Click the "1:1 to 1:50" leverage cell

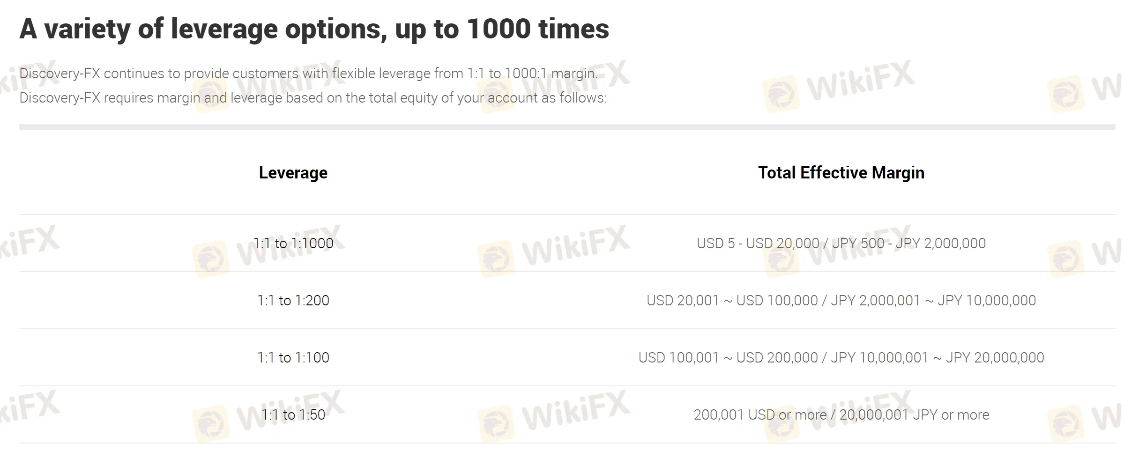[x=293, y=415]
